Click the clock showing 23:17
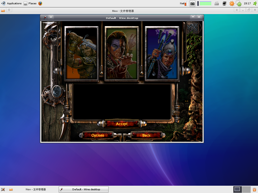The width and height of the screenshot is (258, 193). click(247, 4)
